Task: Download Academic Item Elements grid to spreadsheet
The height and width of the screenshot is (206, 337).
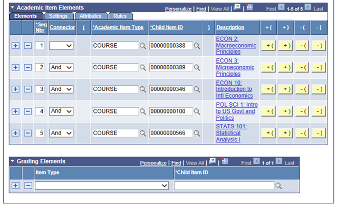Action: point(249,7)
